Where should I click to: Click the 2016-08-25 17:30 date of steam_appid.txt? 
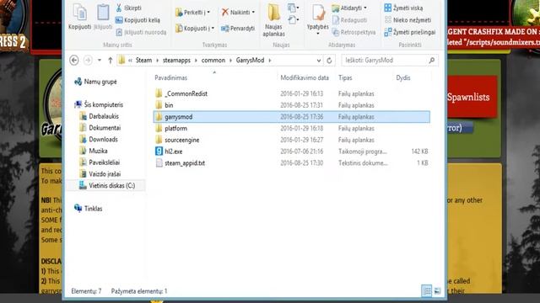click(x=302, y=162)
